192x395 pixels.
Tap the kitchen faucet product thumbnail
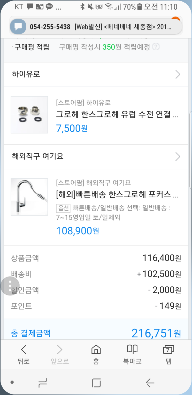pos(29,197)
